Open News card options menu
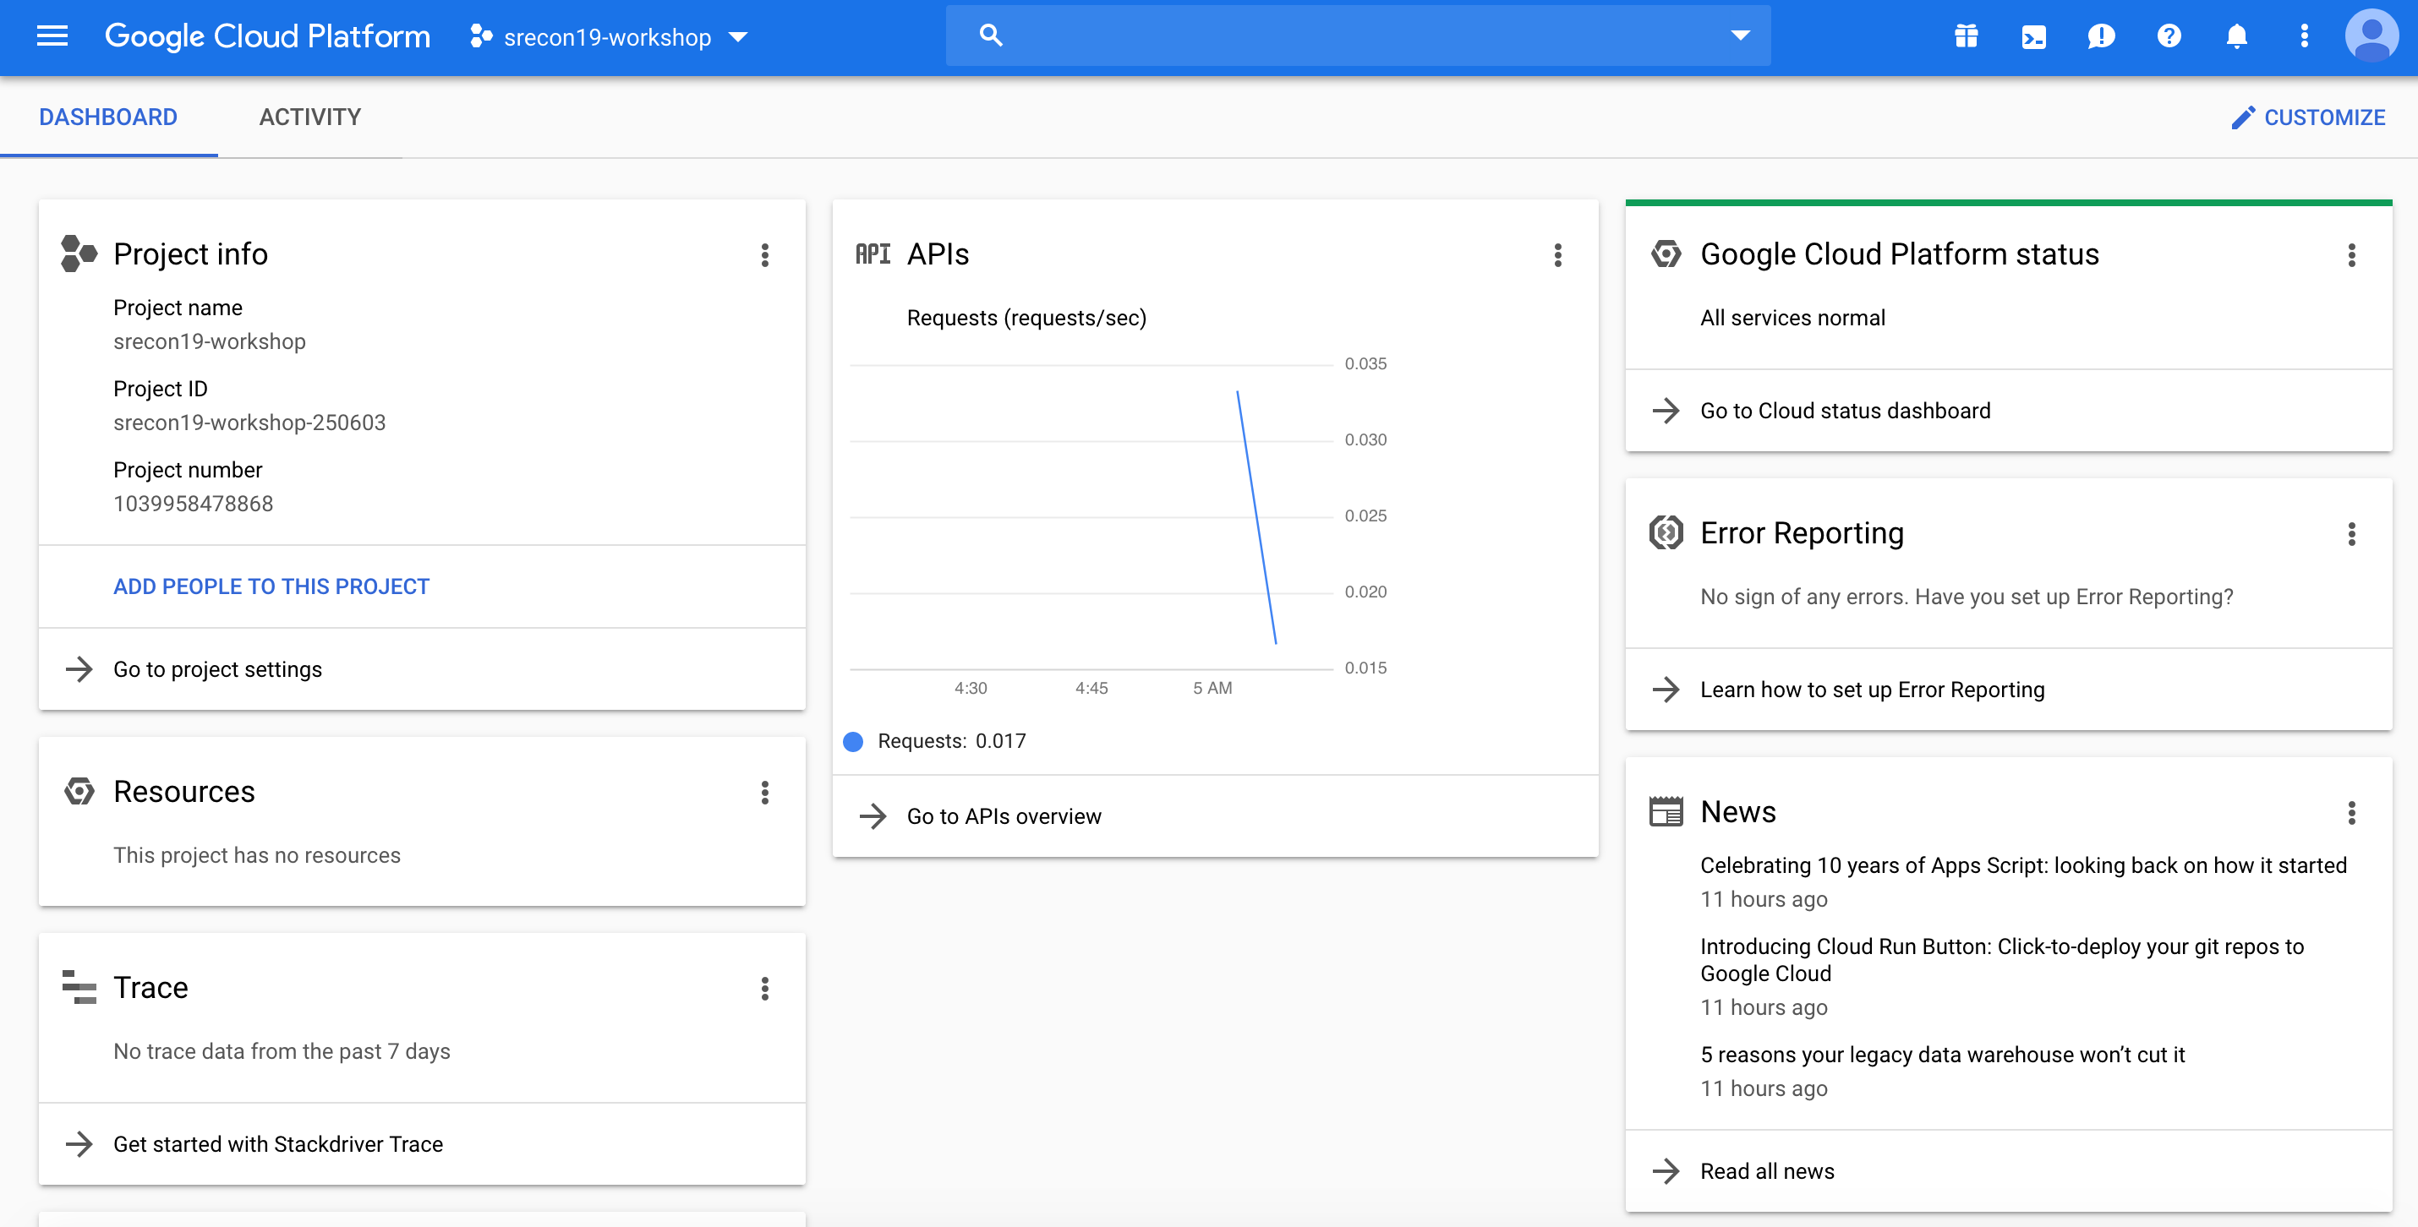Image resolution: width=2418 pixels, height=1227 pixels. coord(2351,812)
